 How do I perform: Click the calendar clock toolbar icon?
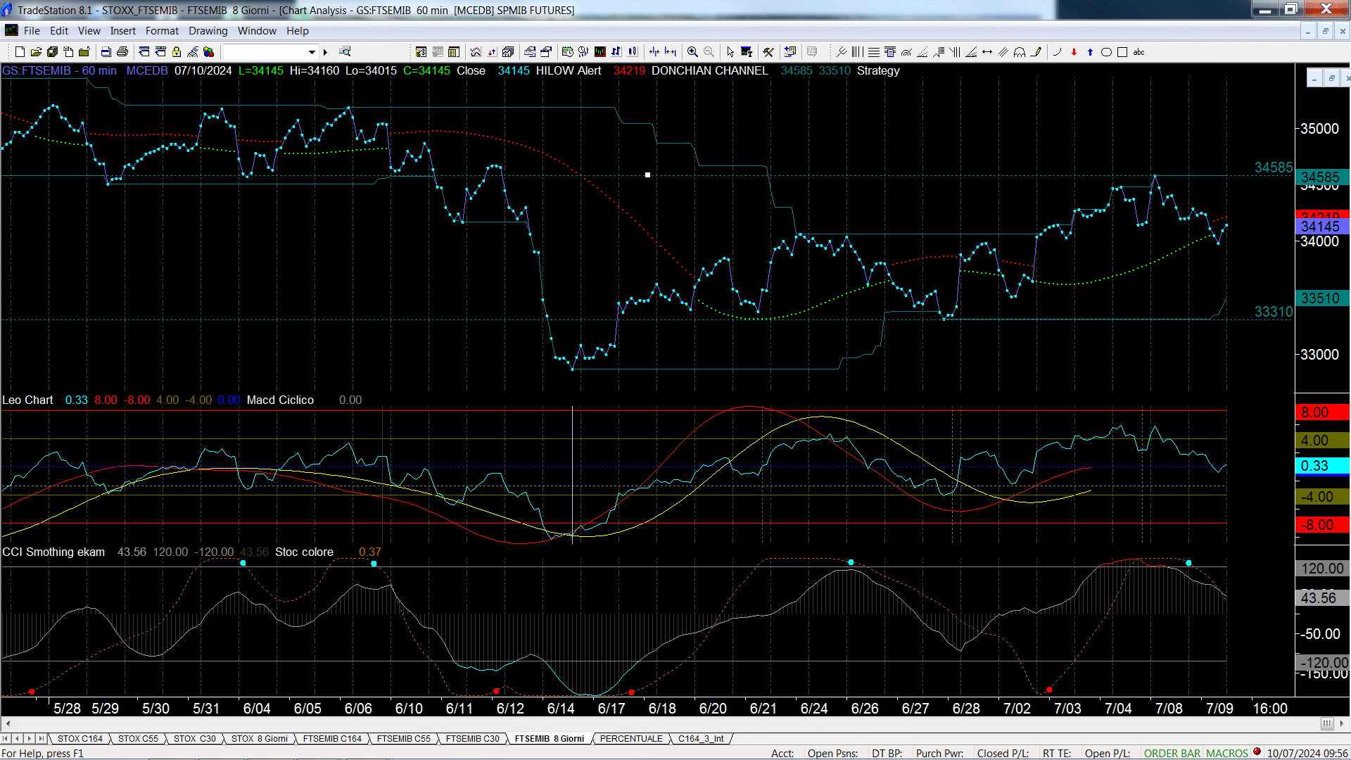(568, 52)
